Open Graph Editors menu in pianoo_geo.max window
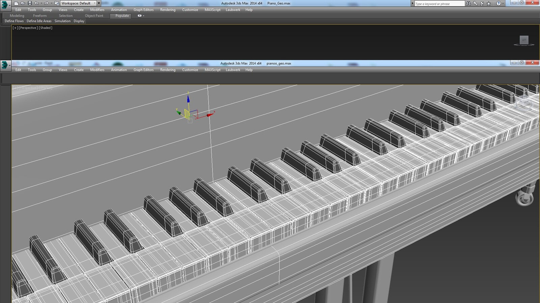 coord(143,70)
